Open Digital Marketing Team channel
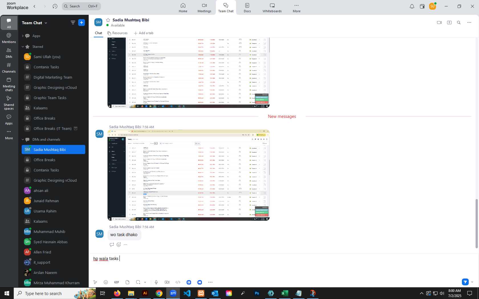The image size is (479, 299). [x=53, y=77]
